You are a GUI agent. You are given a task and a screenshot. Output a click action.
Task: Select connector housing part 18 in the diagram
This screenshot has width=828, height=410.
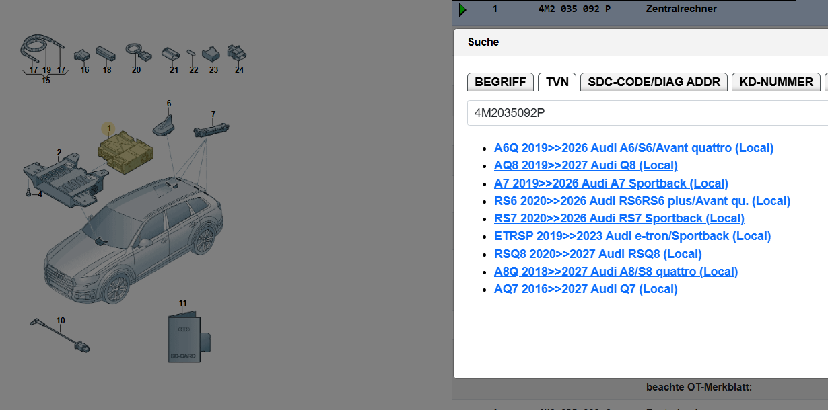107,54
